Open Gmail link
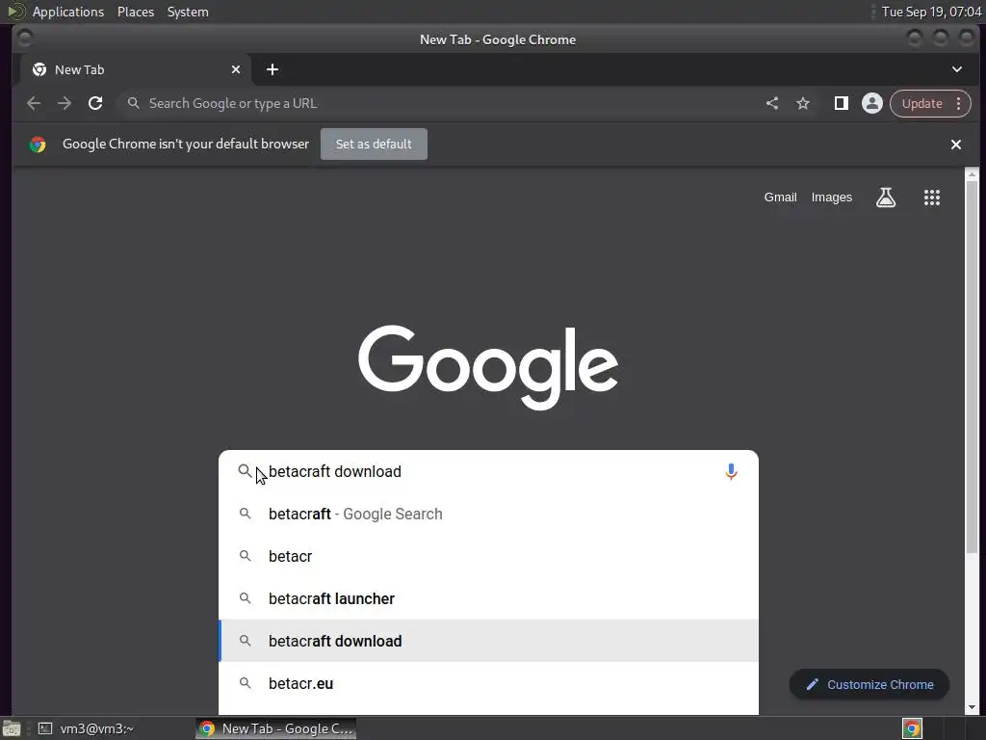Viewport: 986px width, 740px height. pos(780,198)
